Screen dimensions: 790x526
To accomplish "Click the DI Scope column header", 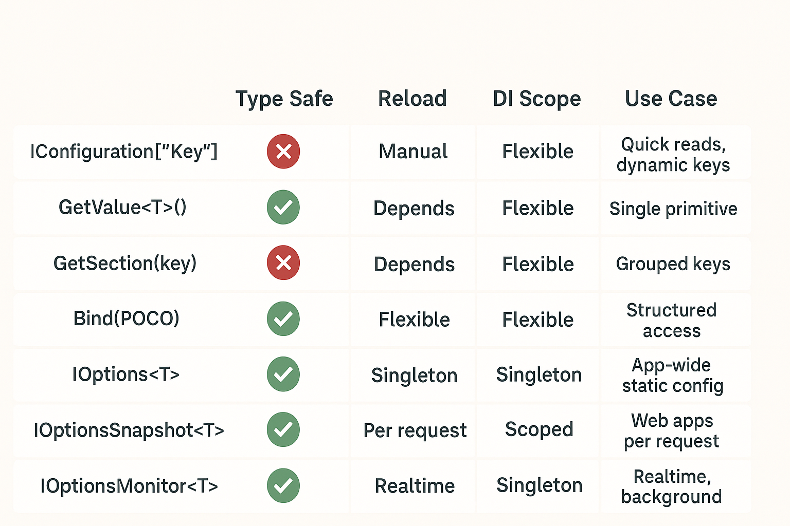I will [x=537, y=99].
